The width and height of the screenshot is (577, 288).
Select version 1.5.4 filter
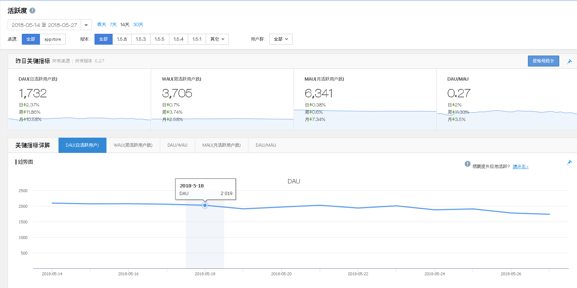(178, 39)
